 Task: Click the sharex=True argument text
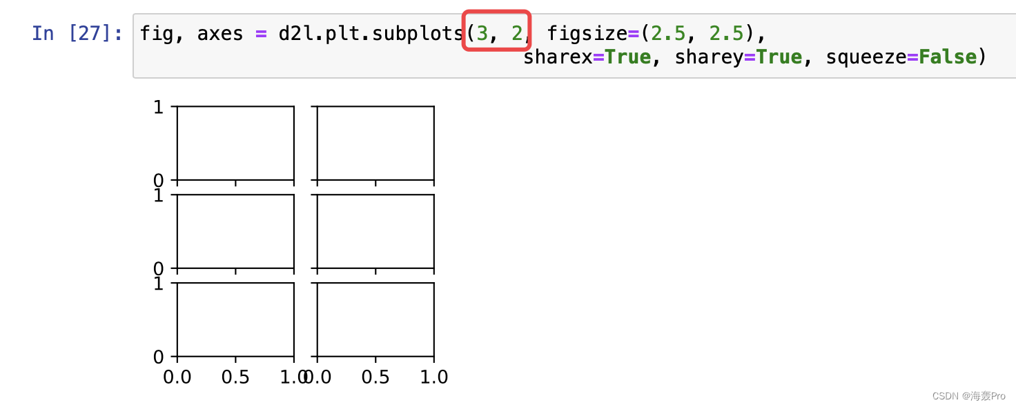(x=587, y=57)
